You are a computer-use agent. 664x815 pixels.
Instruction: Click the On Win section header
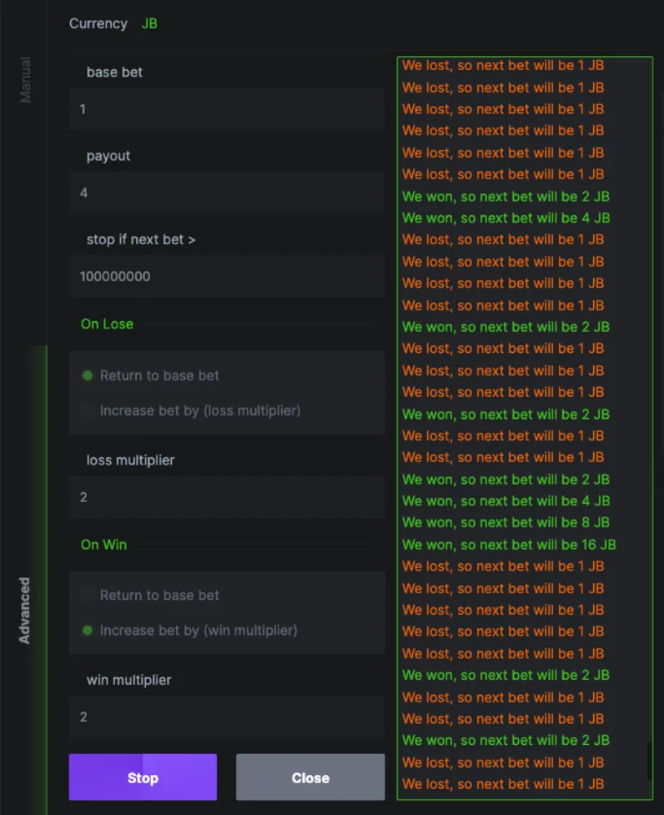tap(103, 544)
